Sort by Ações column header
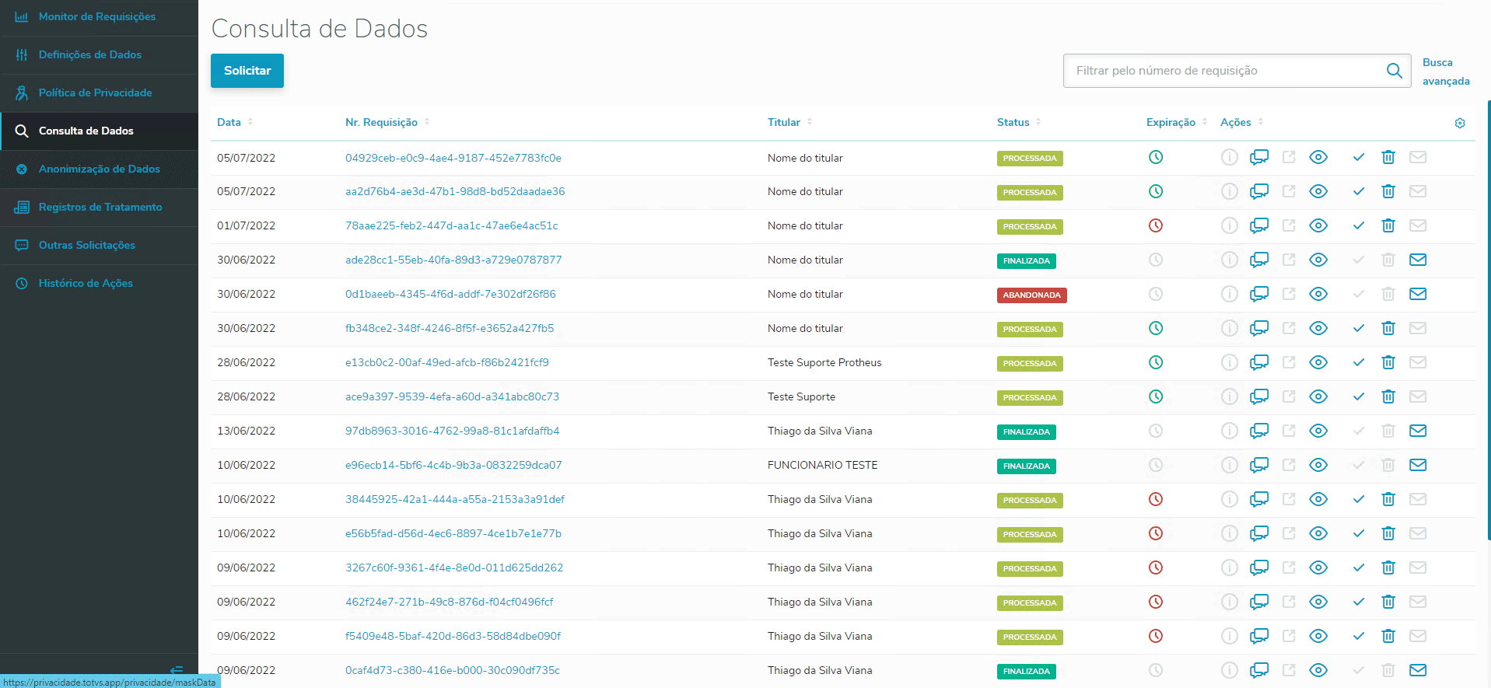Screen dimensions: 1491x688 point(1241,122)
